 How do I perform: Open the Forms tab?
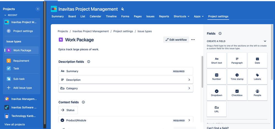[125, 16]
